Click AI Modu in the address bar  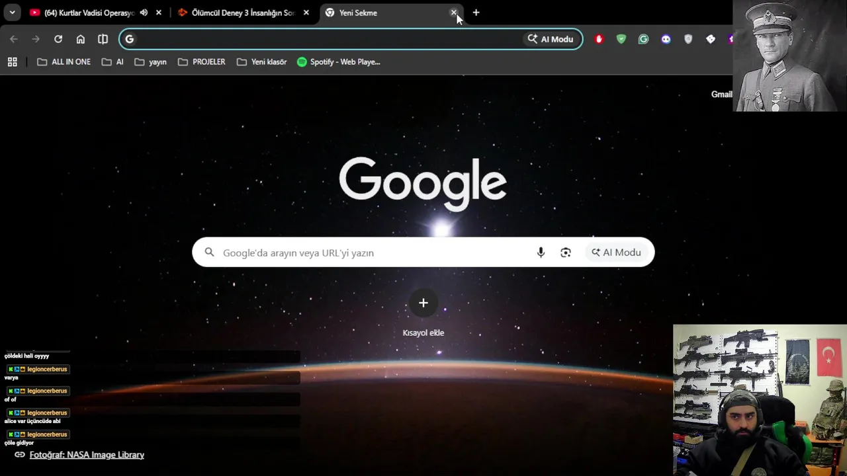tap(551, 39)
